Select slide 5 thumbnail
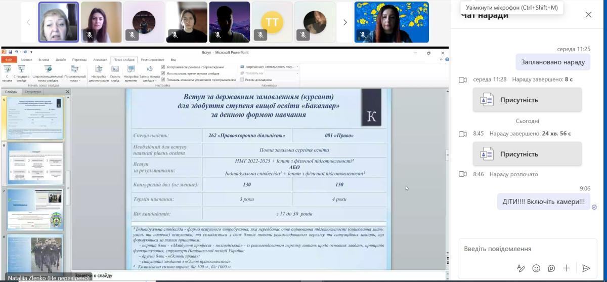The width and height of the screenshot is (607, 282). coord(35,118)
